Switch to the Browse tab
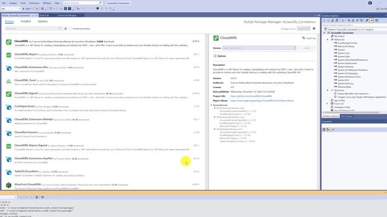387x217 pixels. click(x=10, y=22)
